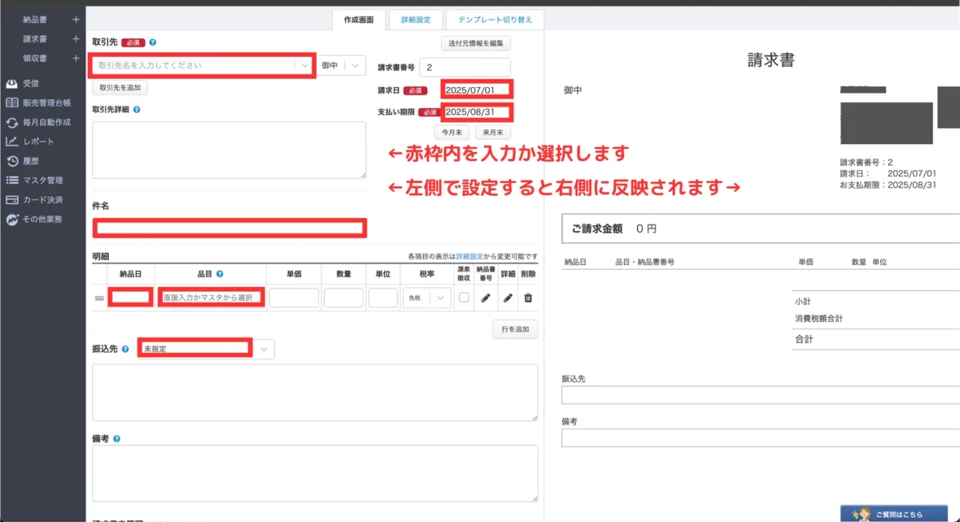Click the pencil icon under 納品書番号

pyautogui.click(x=485, y=298)
